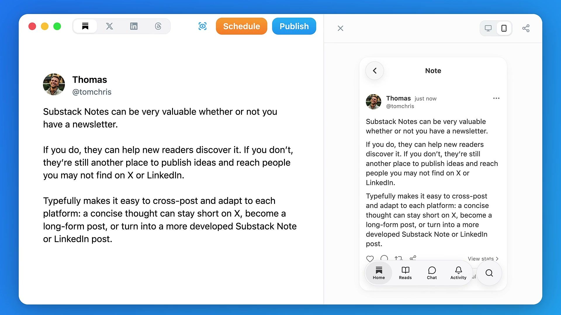The width and height of the screenshot is (561, 315).
Task: Click the name Thomas in the editor
Action: pyautogui.click(x=90, y=80)
